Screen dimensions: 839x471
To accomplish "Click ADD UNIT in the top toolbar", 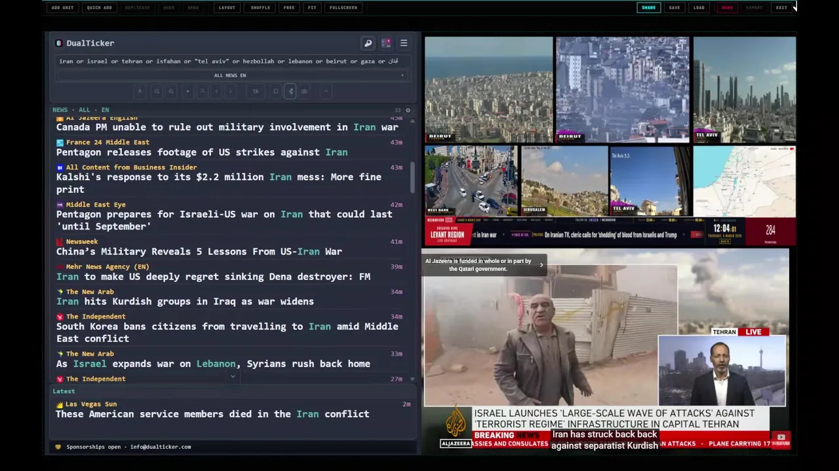I will click(x=62, y=8).
